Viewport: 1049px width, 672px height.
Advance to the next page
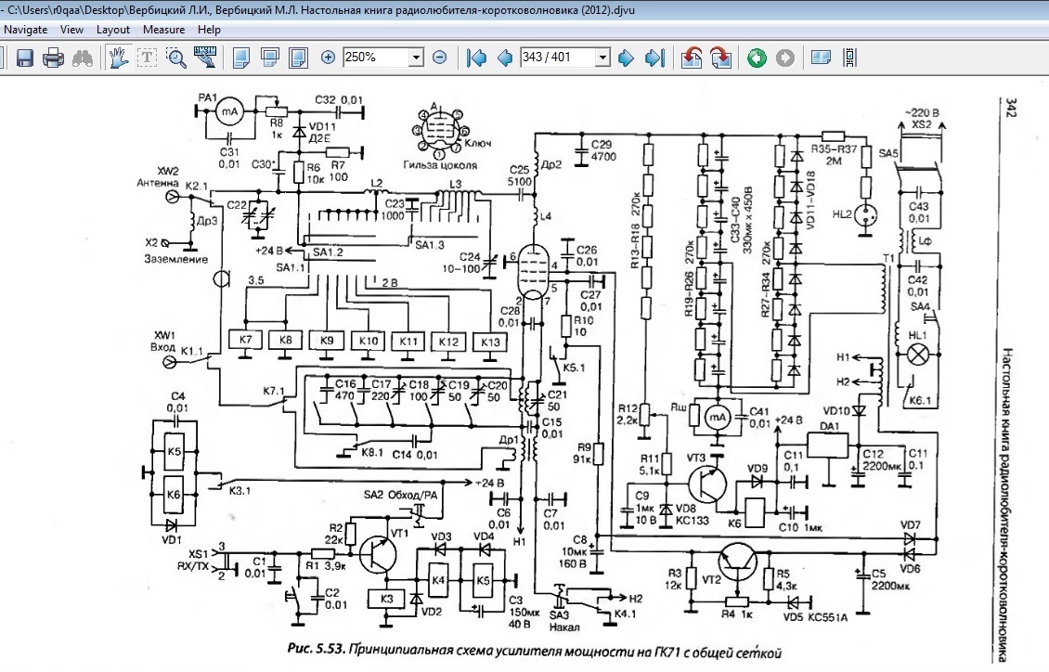(x=626, y=58)
